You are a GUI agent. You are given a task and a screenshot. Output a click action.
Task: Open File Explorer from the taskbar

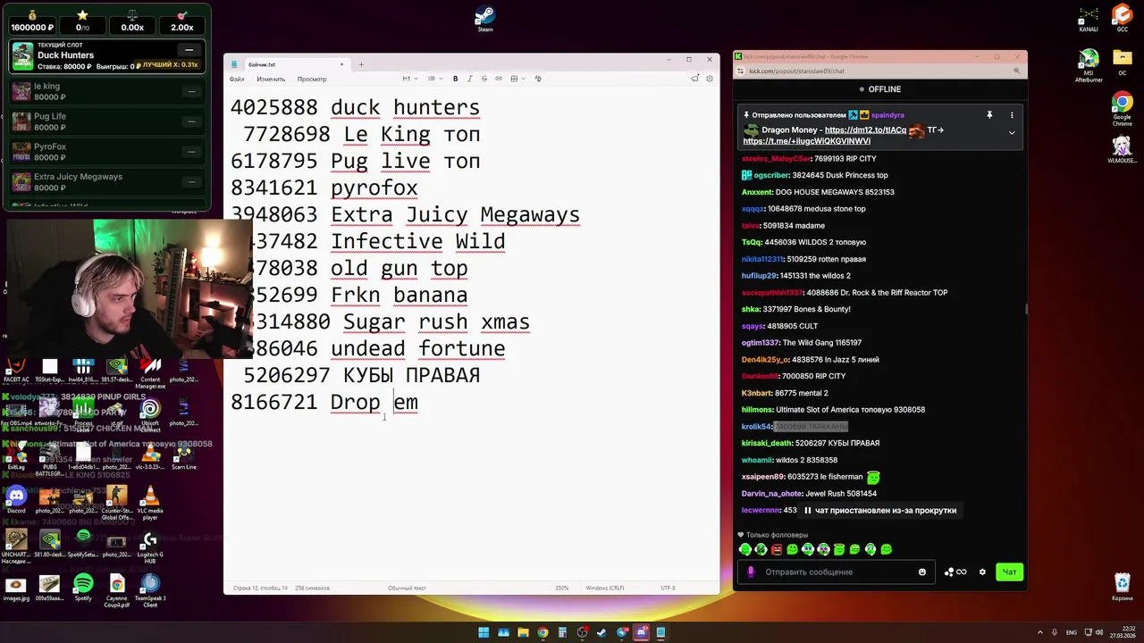523,632
